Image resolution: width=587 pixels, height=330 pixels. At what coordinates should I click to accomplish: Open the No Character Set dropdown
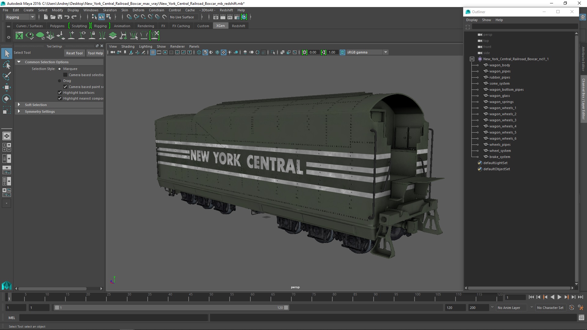551,308
